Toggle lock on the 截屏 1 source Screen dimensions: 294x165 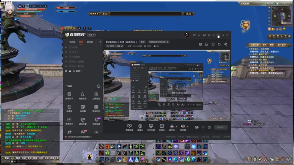click(70, 71)
